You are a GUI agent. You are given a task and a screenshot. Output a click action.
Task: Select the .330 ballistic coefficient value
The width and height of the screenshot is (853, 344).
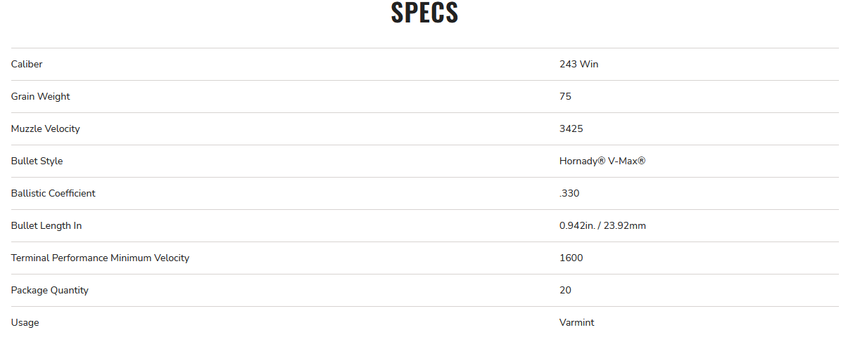coord(569,193)
